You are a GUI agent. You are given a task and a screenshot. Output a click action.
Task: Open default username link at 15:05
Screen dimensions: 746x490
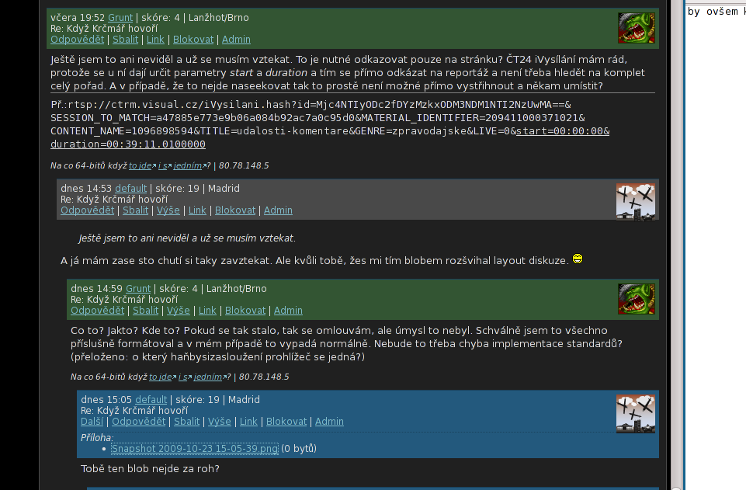pos(151,400)
